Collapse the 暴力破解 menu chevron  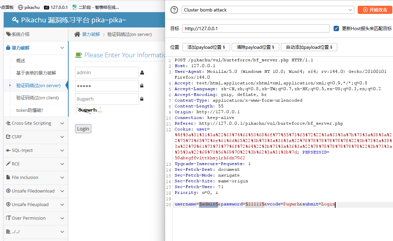(x=62, y=48)
